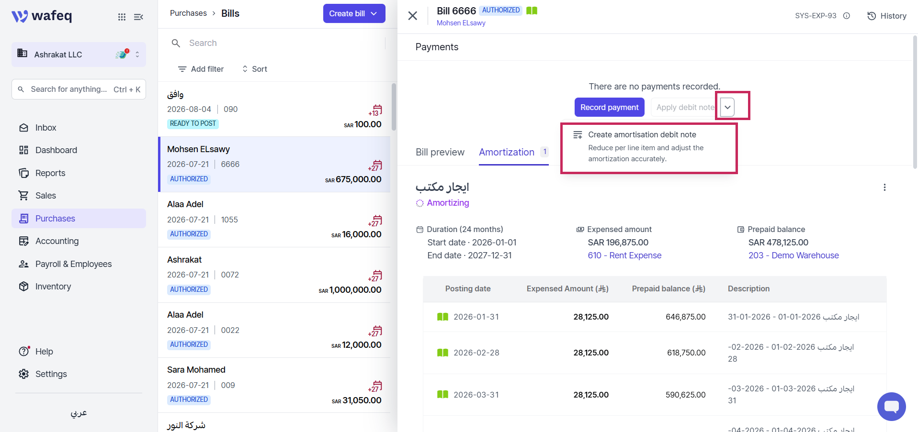Open the apps grid icon
This screenshot has width=918, height=432.
tap(122, 17)
